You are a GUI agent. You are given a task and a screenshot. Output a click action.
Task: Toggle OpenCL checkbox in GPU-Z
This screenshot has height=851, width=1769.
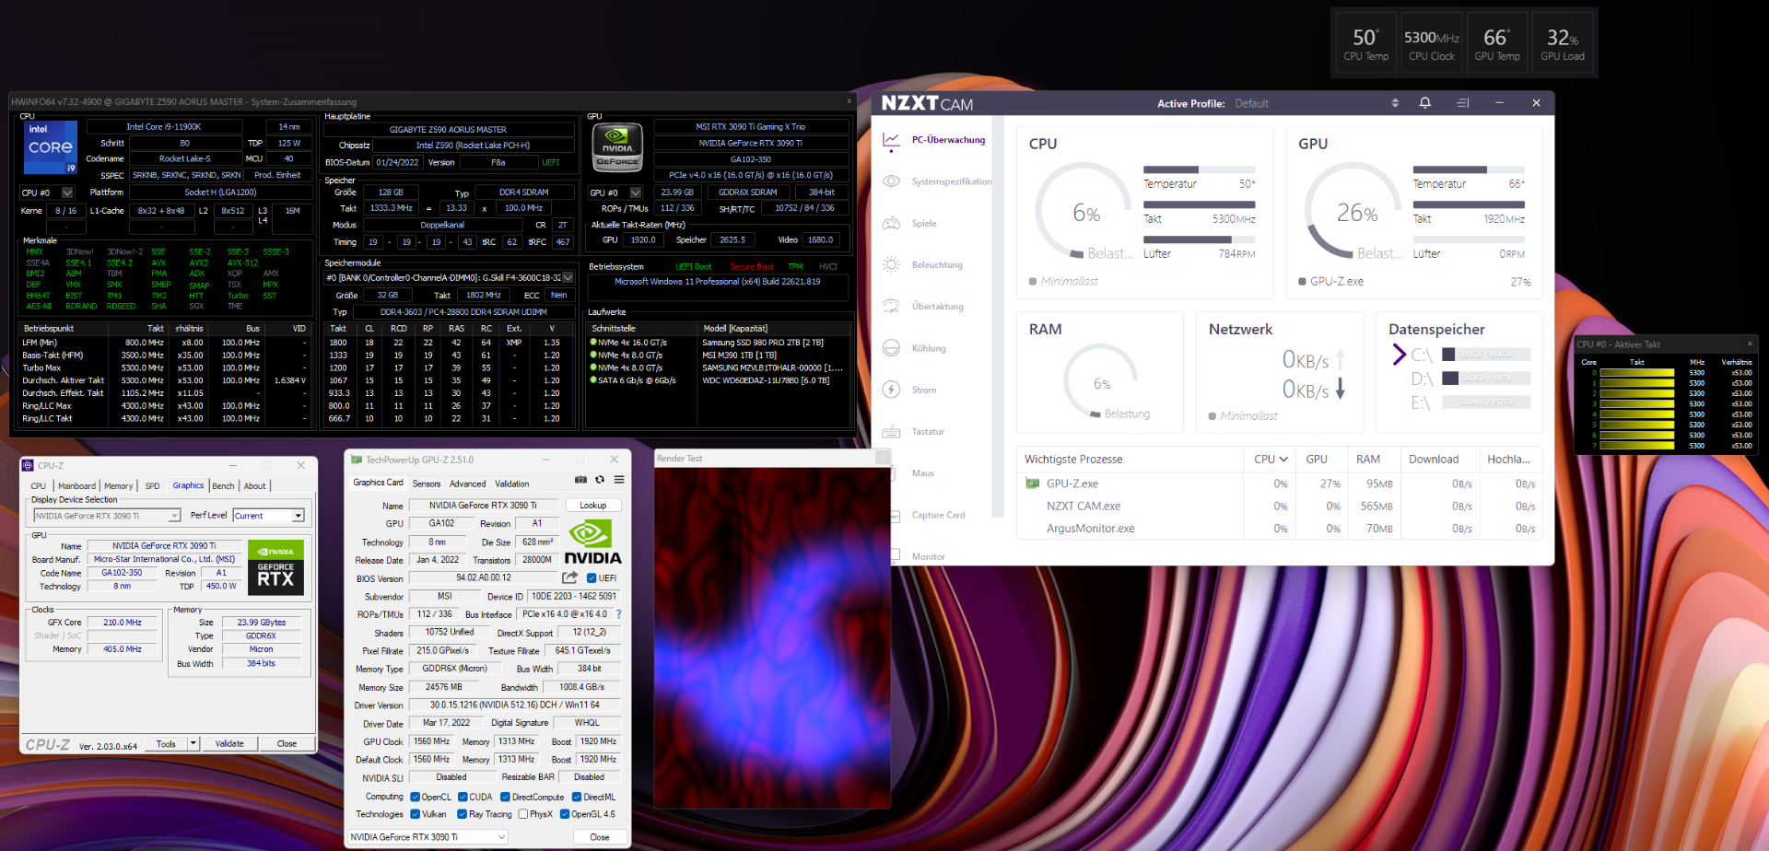click(416, 798)
